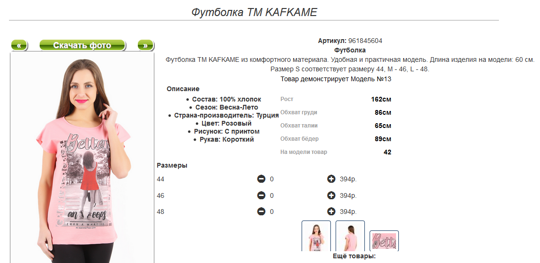Viewport: 540px width, 263px height.
Task: Click the quantity value 0 for size 44
Action: (272, 179)
